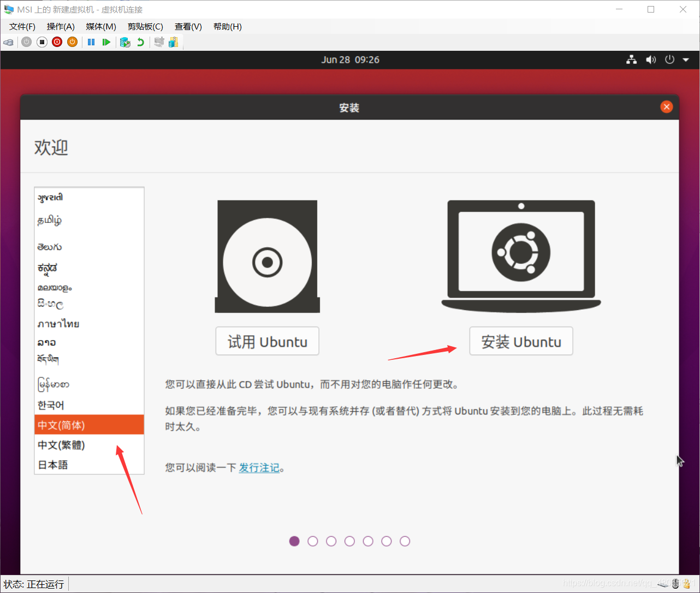Open the 发行注记 release notes link

pos(259,468)
